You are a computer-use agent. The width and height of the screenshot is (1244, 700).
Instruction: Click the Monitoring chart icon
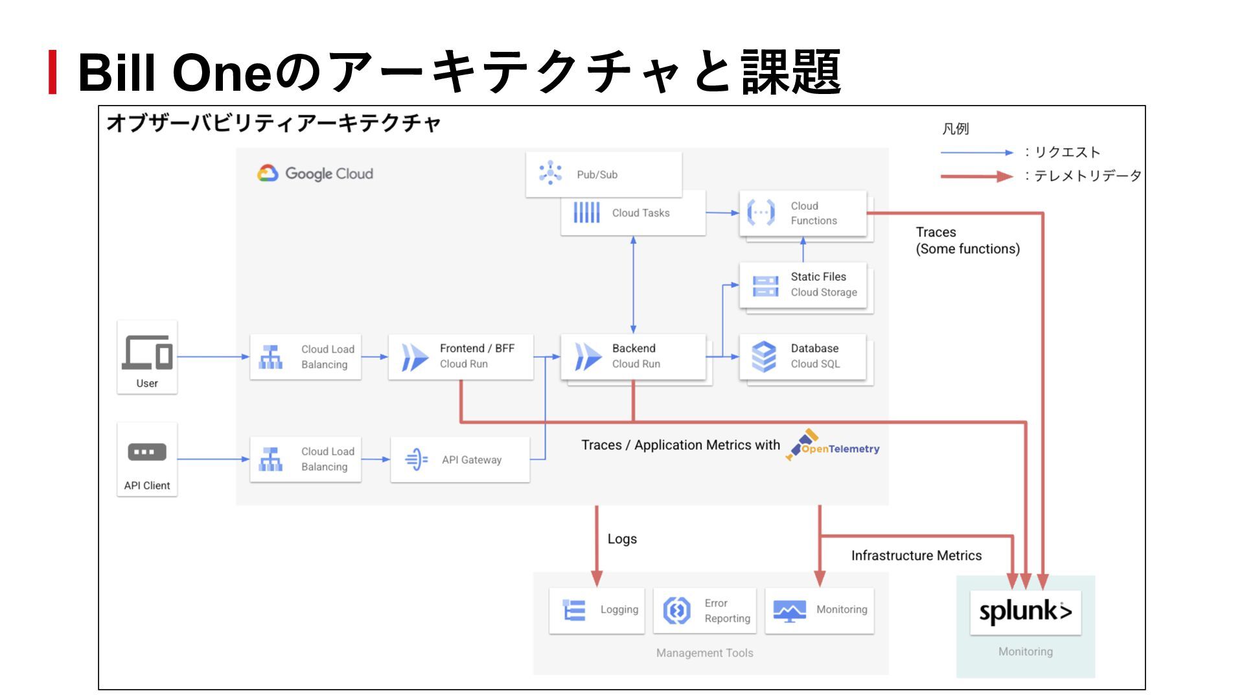[789, 611]
